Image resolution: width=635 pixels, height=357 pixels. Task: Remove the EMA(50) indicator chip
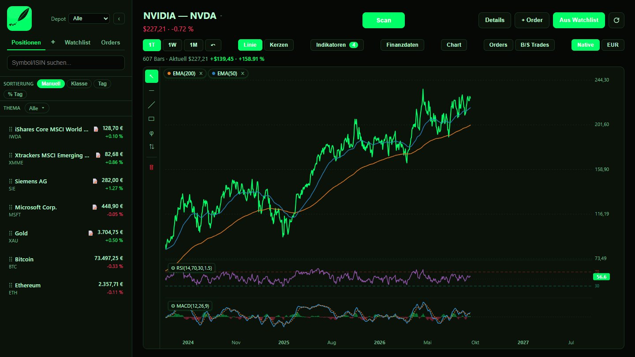coord(243,74)
